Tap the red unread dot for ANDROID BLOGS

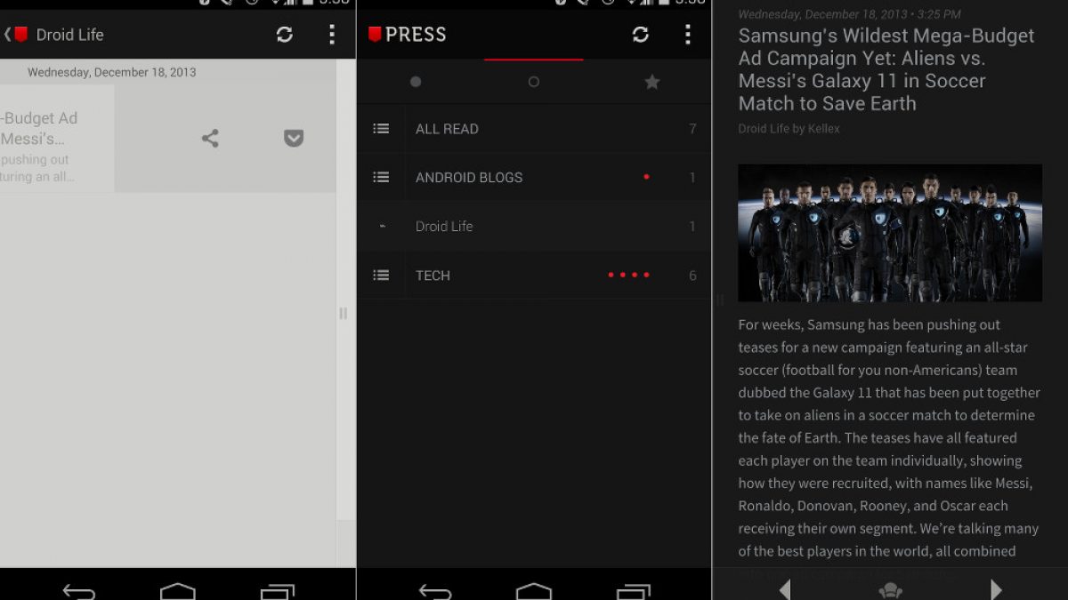tap(646, 177)
